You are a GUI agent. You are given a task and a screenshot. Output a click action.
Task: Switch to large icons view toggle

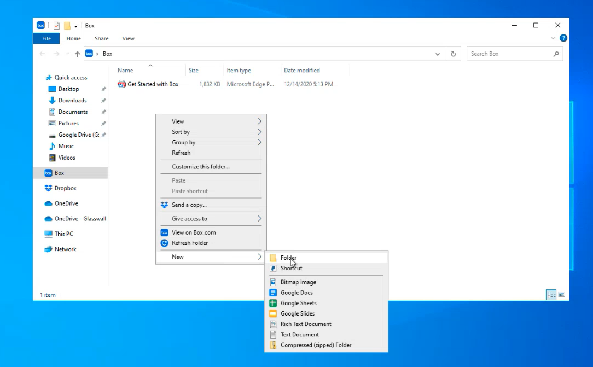tap(561, 295)
